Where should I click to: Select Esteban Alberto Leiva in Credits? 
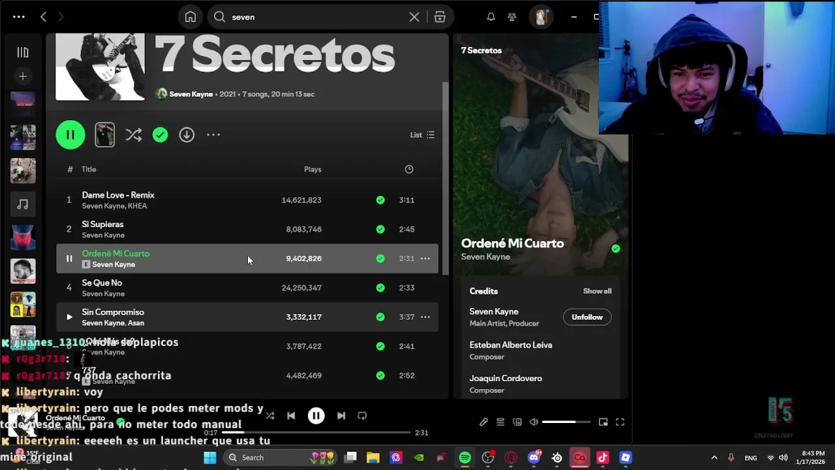511,345
